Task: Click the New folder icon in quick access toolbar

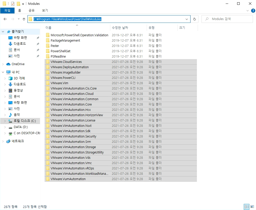Action: point(18,3)
